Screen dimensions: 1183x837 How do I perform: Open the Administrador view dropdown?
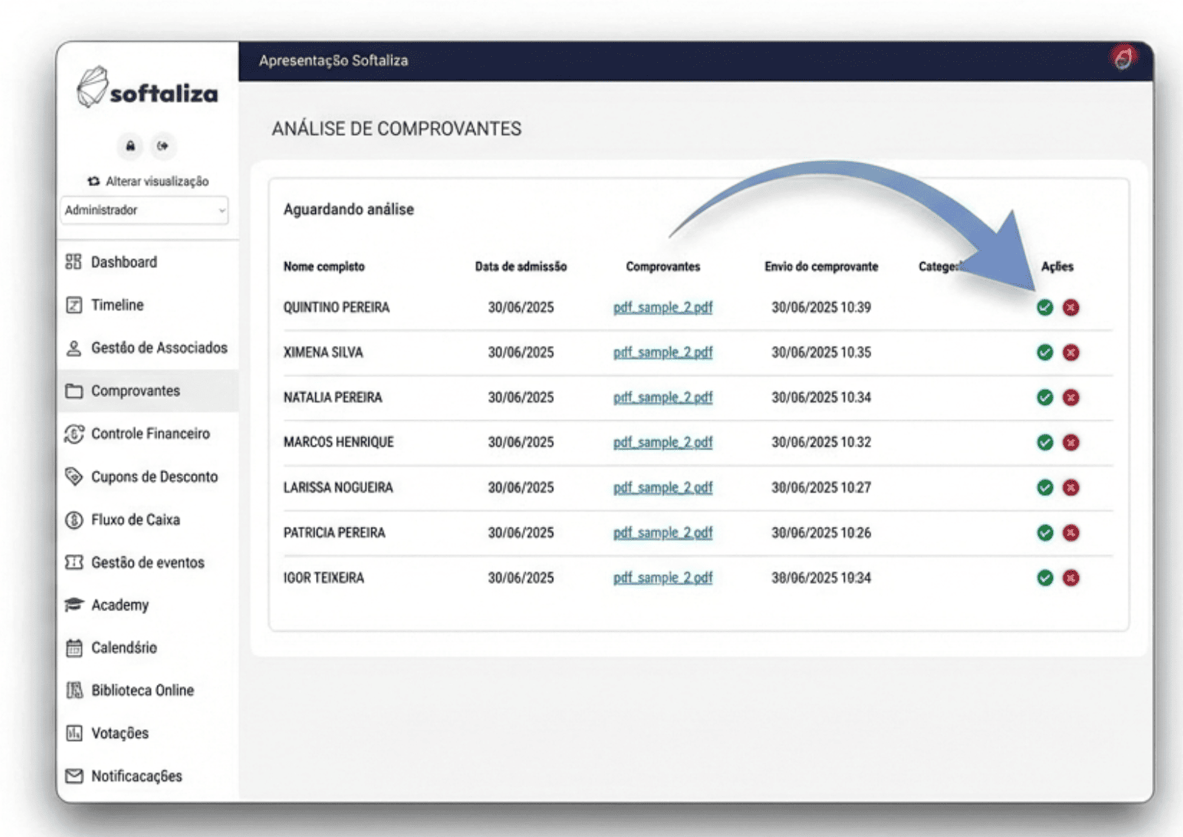click(144, 210)
